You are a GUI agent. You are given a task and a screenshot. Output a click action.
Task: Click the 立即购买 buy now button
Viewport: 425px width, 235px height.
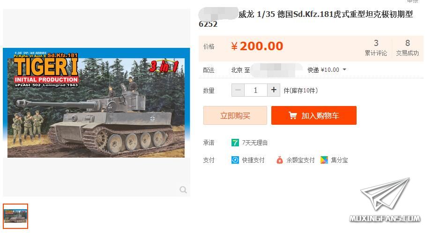pos(235,115)
